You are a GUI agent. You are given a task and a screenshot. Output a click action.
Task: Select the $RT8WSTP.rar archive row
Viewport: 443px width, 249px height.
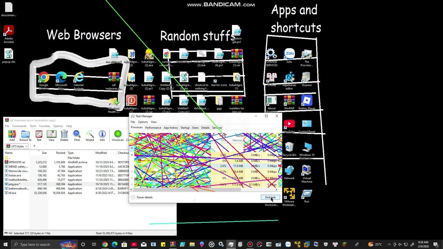[66, 162]
